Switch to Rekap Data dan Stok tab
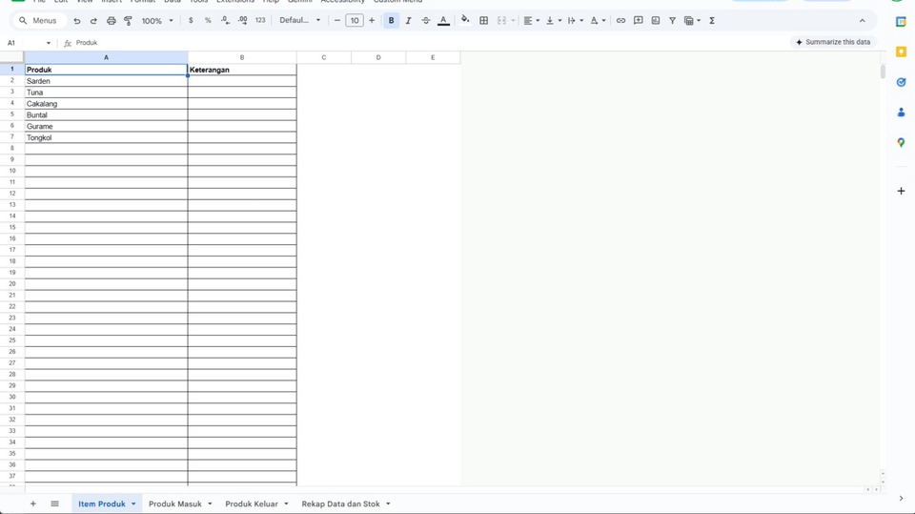The height and width of the screenshot is (514, 915). tap(340, 504)
